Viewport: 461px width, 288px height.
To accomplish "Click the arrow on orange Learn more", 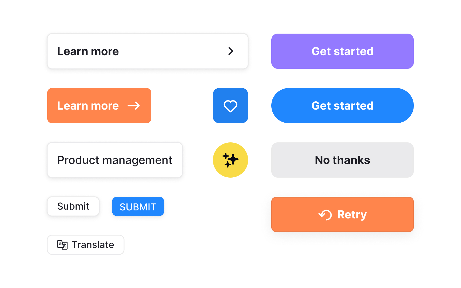I will [134, 106].
